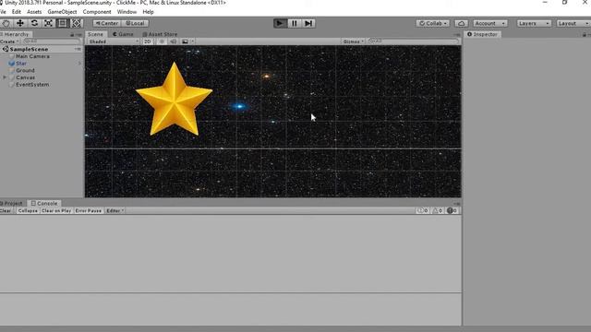Toggle scene lighting sun icon
The width and height of the screenshot is (591, 332).
tap(162, 41)
